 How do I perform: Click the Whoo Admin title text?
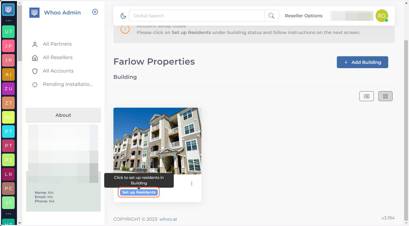click(62, 13)
